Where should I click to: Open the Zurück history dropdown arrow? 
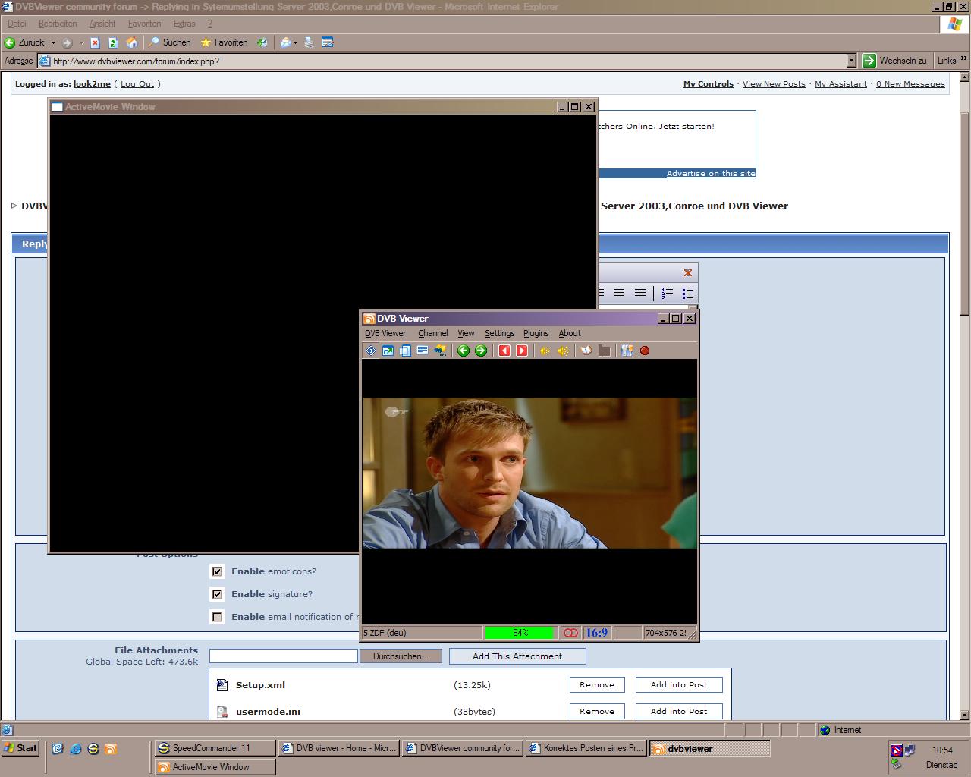point(53,42)
